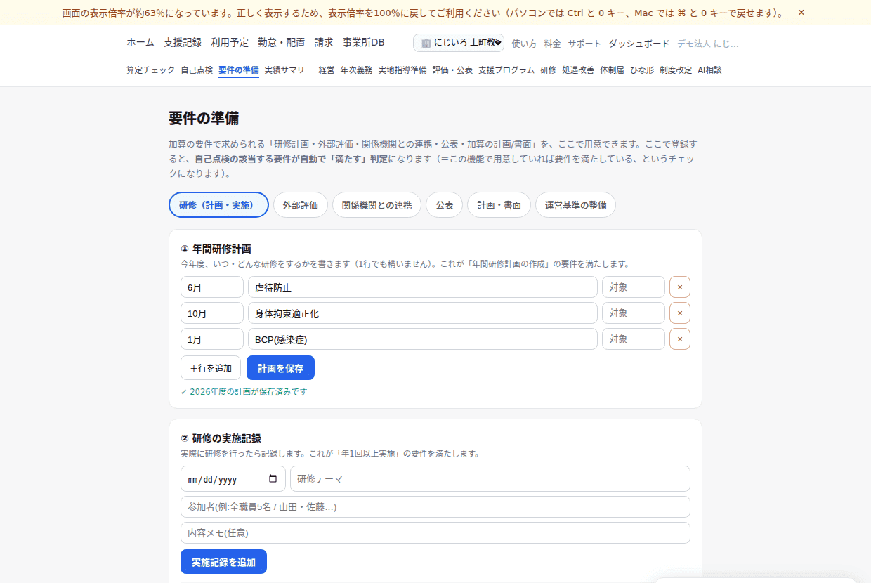Edit the 6月 month field

[x=212, y=287]
